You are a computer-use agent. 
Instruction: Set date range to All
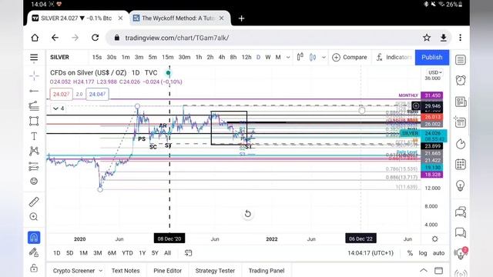coord(168,253)
